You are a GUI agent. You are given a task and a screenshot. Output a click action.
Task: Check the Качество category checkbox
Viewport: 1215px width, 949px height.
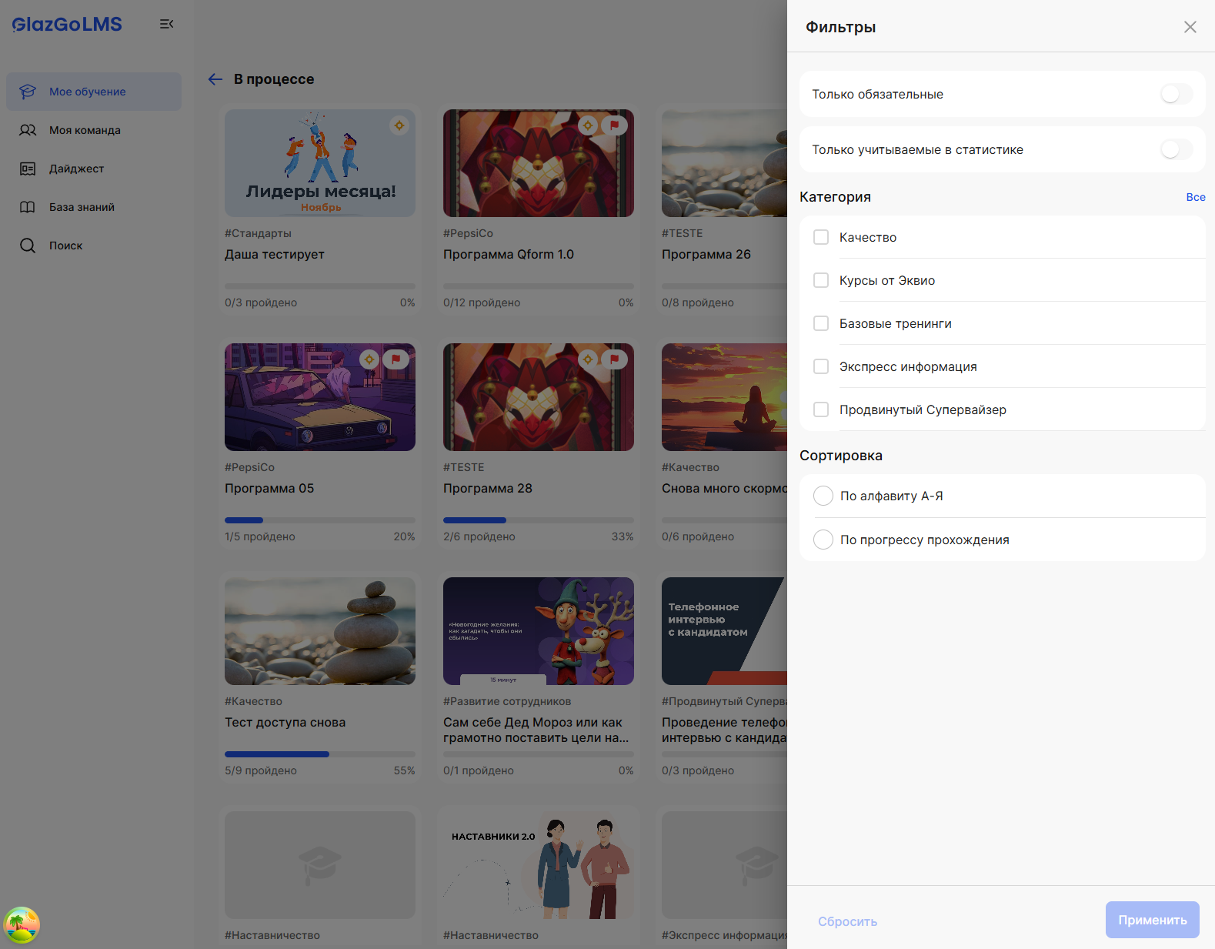point(821,237)
